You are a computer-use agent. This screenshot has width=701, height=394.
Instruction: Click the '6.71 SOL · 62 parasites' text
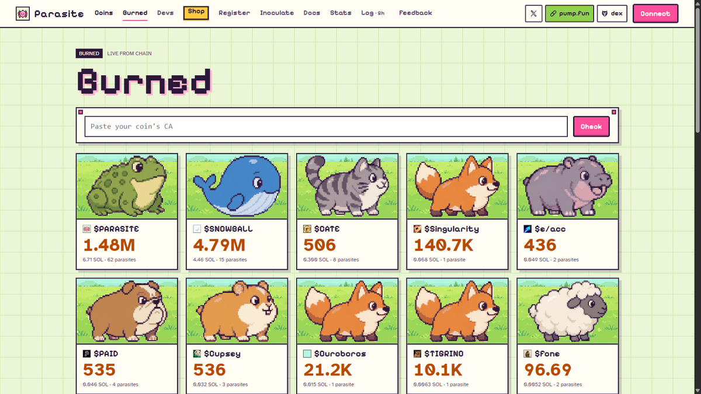click(109, 260)
